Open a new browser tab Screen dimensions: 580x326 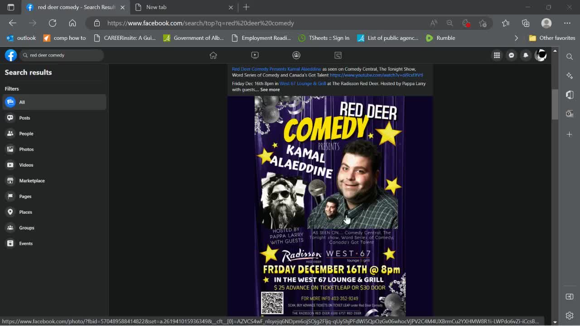coord(246,7)
